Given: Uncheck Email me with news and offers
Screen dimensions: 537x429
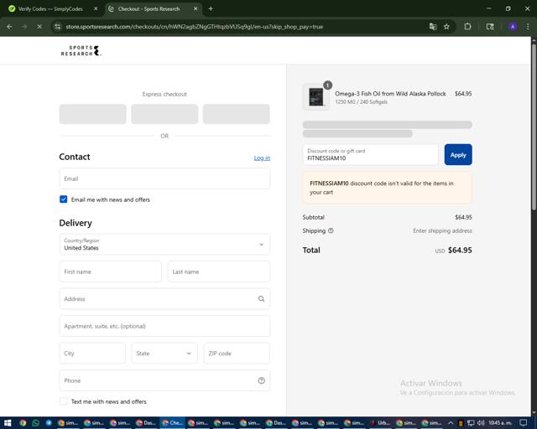Looking at the screenshot, I should coord(64,199).
